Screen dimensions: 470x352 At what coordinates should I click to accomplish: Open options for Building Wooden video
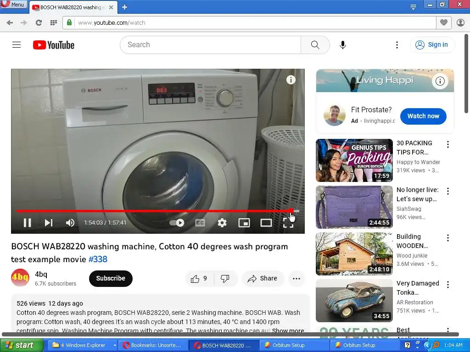tap(448, 238)
